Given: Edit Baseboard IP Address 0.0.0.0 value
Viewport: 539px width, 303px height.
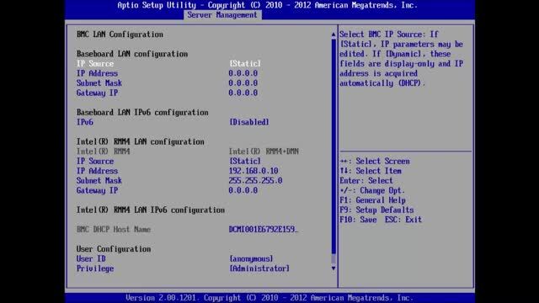Looking at the screenshot, I should point(243,73).
